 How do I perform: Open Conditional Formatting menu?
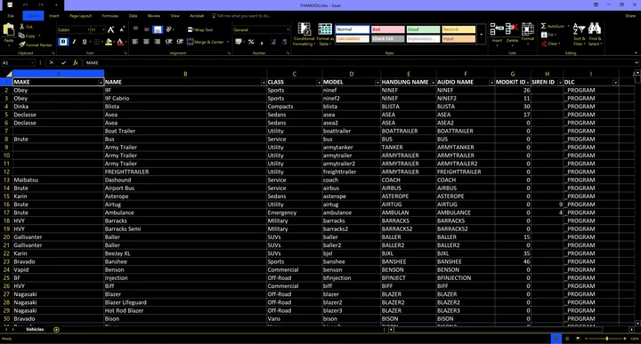point(304,34)
